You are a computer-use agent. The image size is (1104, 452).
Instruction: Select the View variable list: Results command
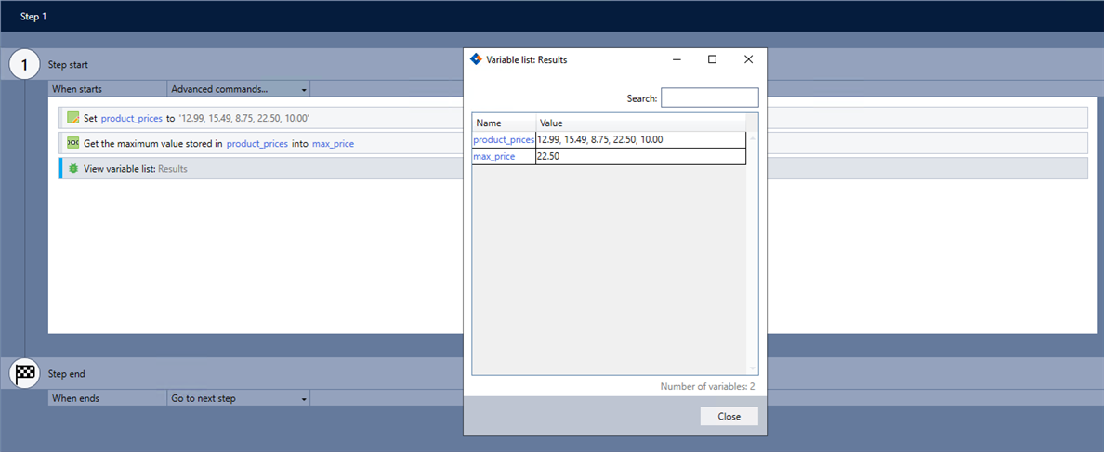pyautogui.click(x=573, y=169)
